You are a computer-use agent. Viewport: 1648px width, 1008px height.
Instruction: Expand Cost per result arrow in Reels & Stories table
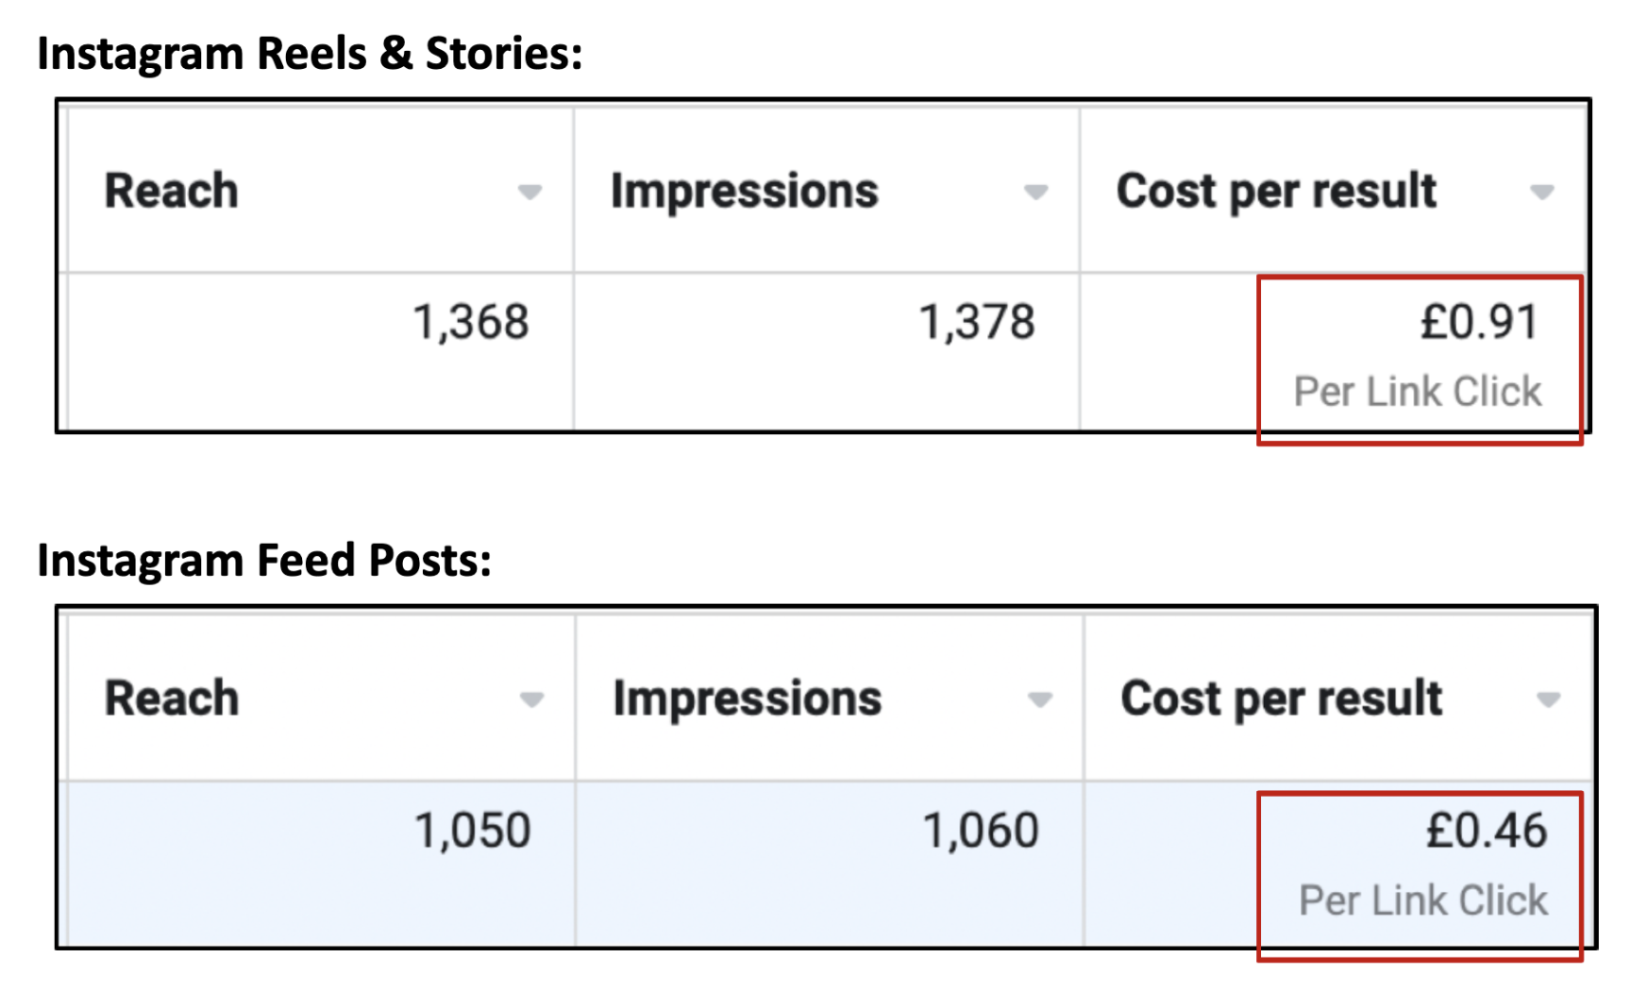(1541, 193)
